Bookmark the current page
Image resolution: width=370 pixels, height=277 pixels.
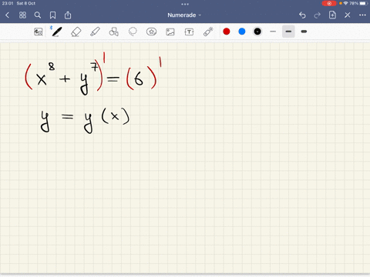coord(52,15)
